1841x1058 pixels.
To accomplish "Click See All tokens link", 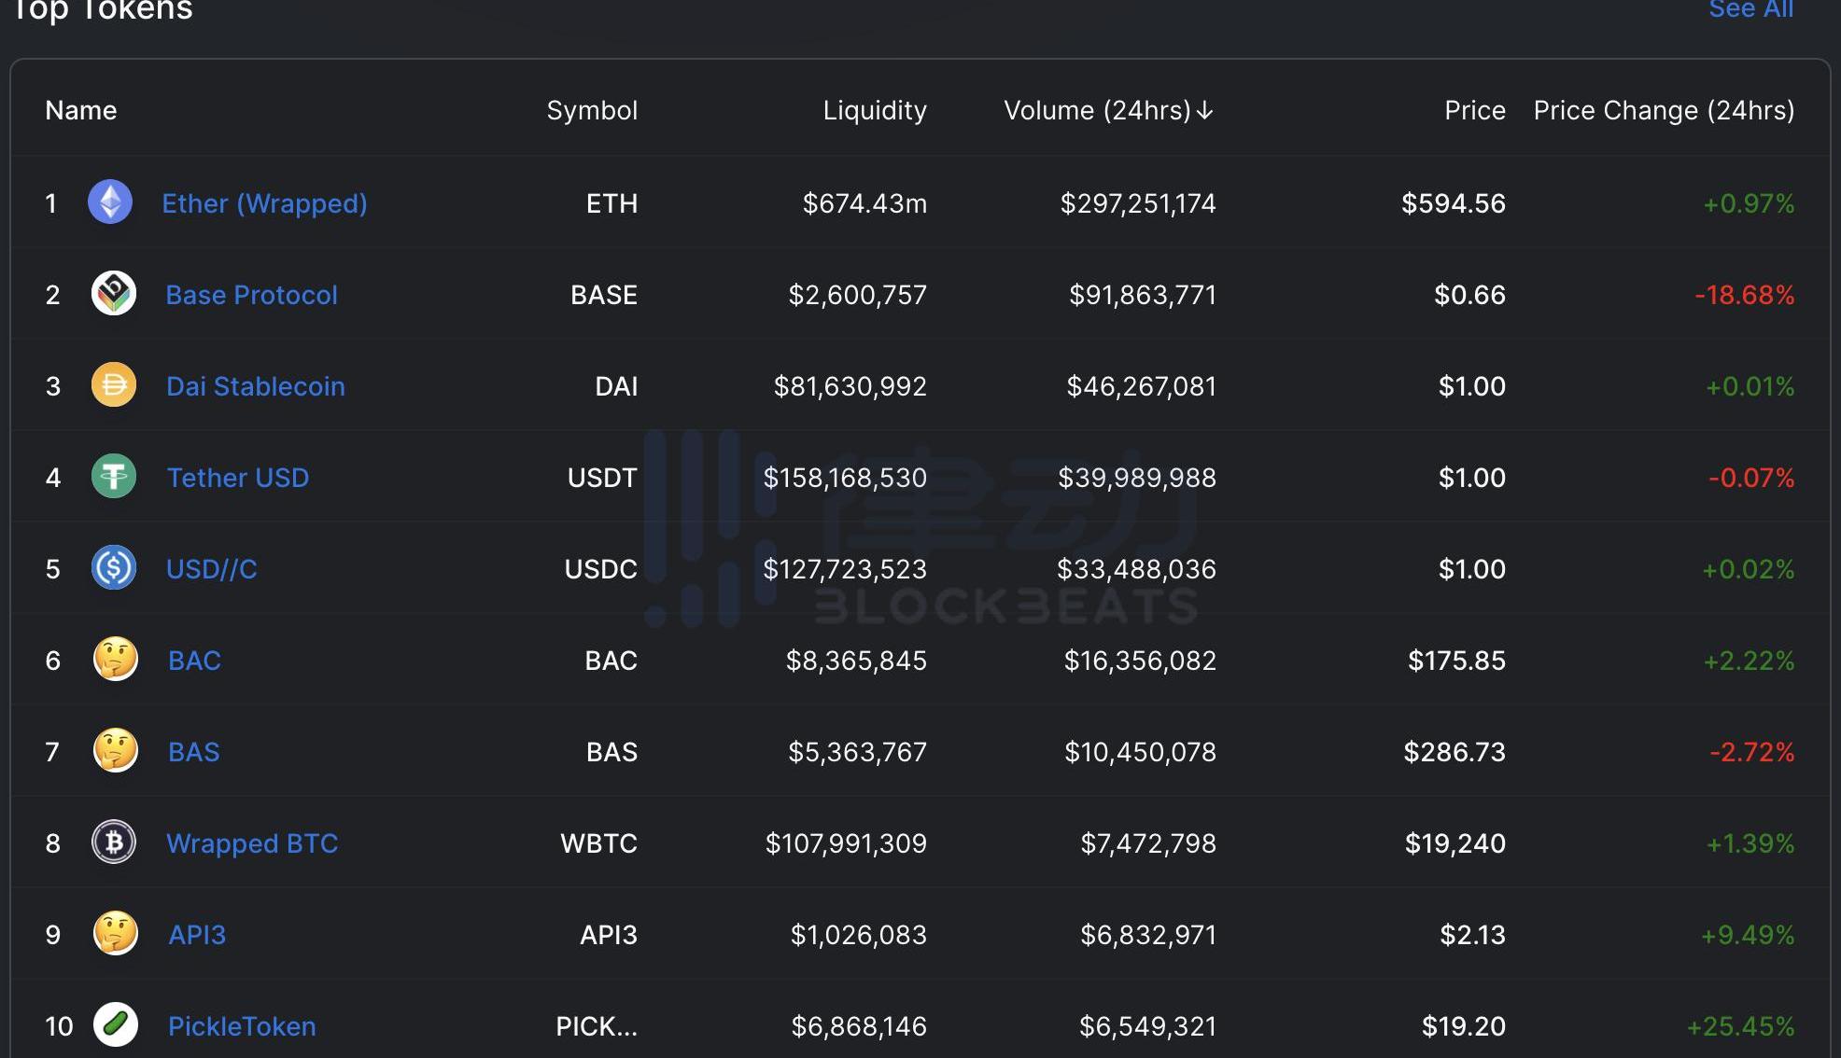I will tap(1750, 9).
